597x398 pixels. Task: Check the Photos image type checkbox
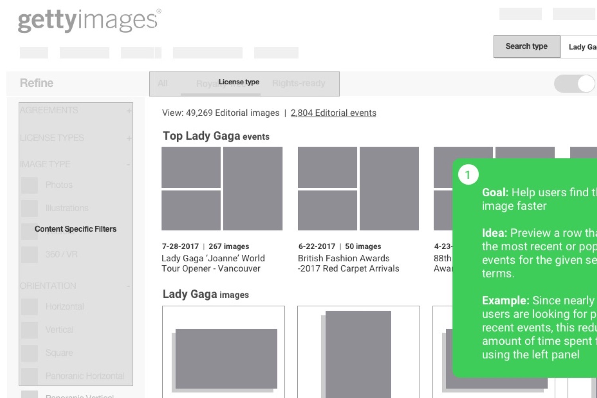coord(29,185)
